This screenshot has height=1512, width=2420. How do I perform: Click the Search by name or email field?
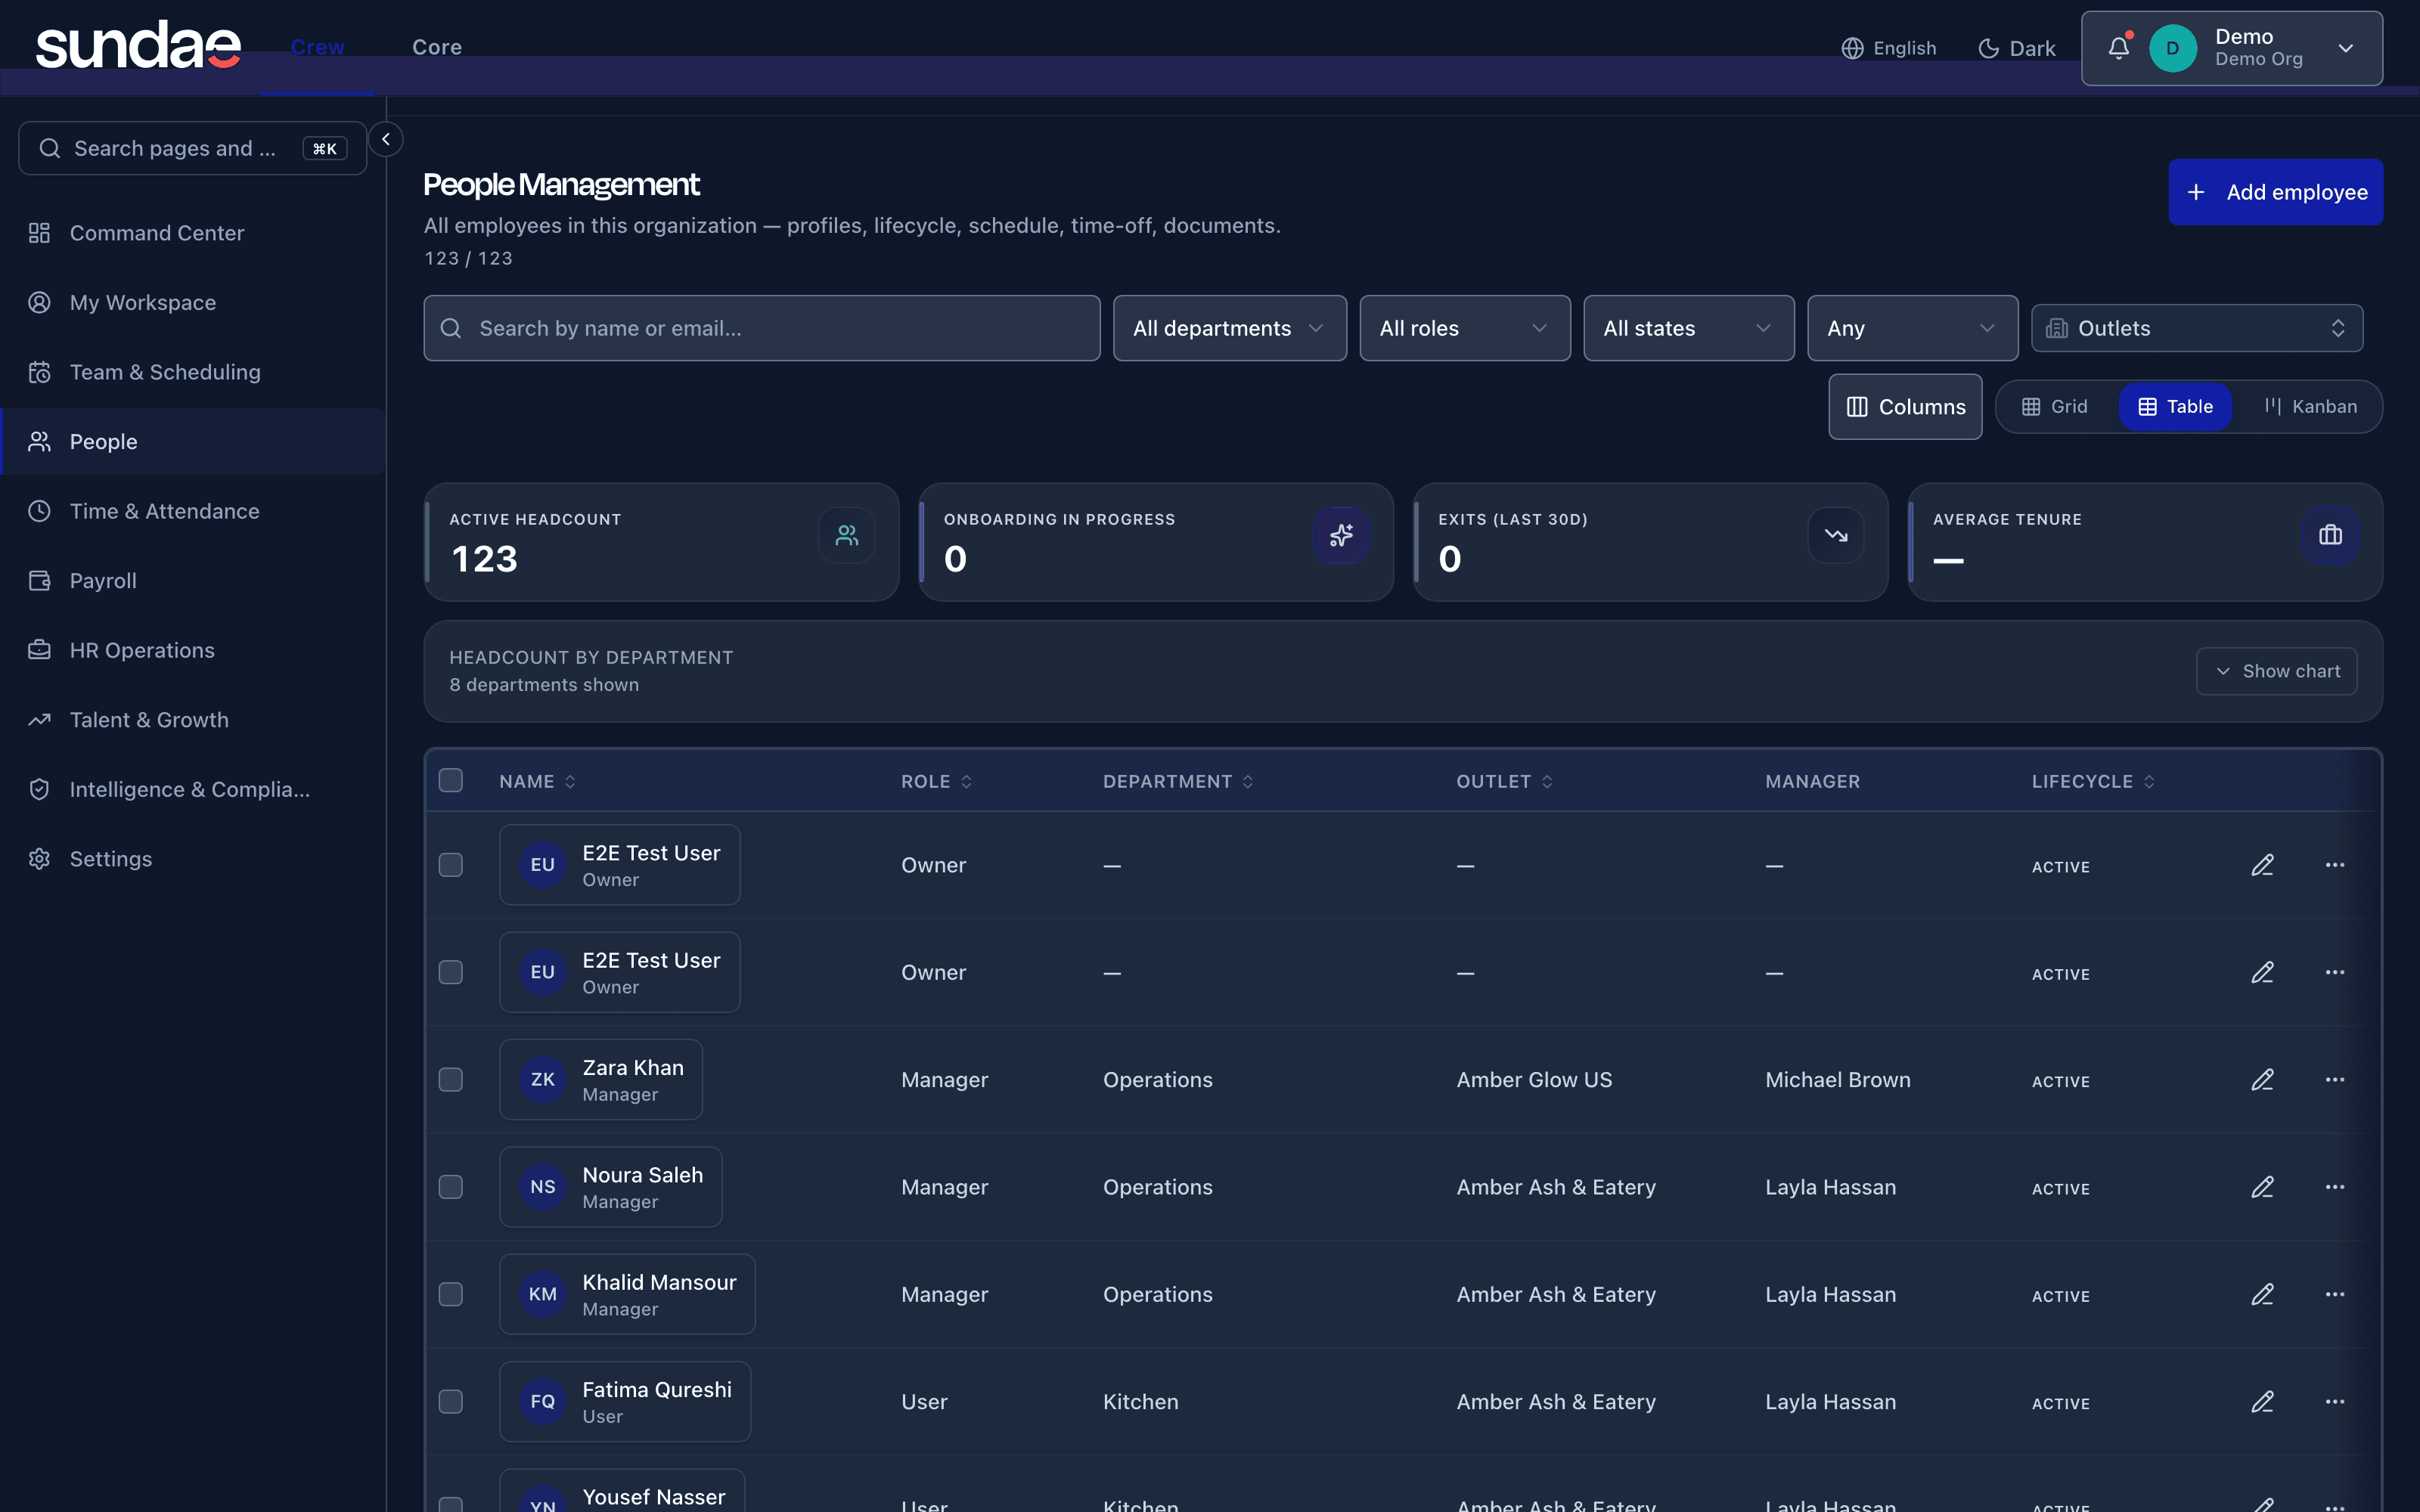(762, 328)
